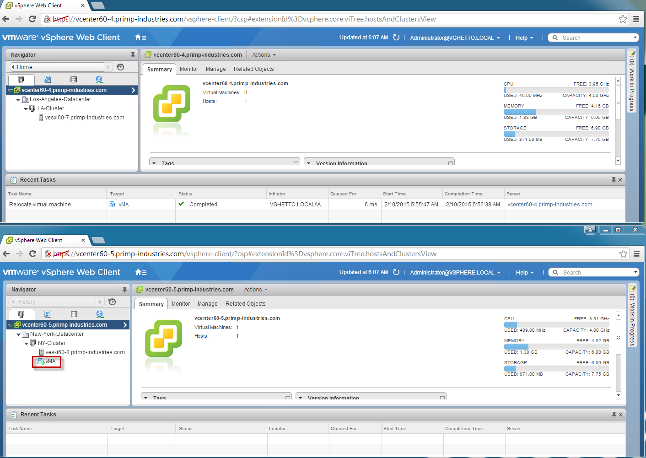Collapse the New-York-Datacenter tree node arrow
Screen dimensions: 646x458
tap(18, 334)
